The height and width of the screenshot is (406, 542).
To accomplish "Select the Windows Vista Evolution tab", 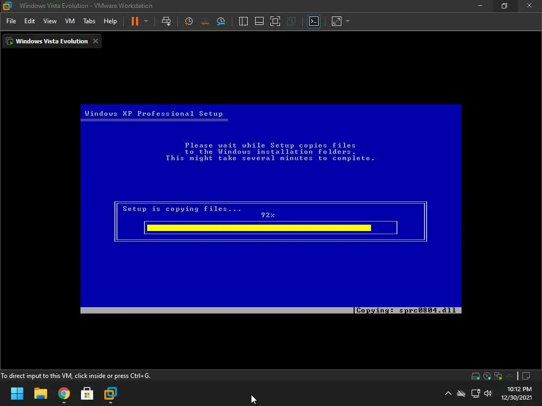I will click(x=52, y=41).
